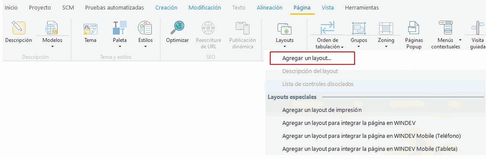Click the Zoning icon
The width and height of the screenshot is (486, 159).
pyautogui.click(x=386, y=28)
